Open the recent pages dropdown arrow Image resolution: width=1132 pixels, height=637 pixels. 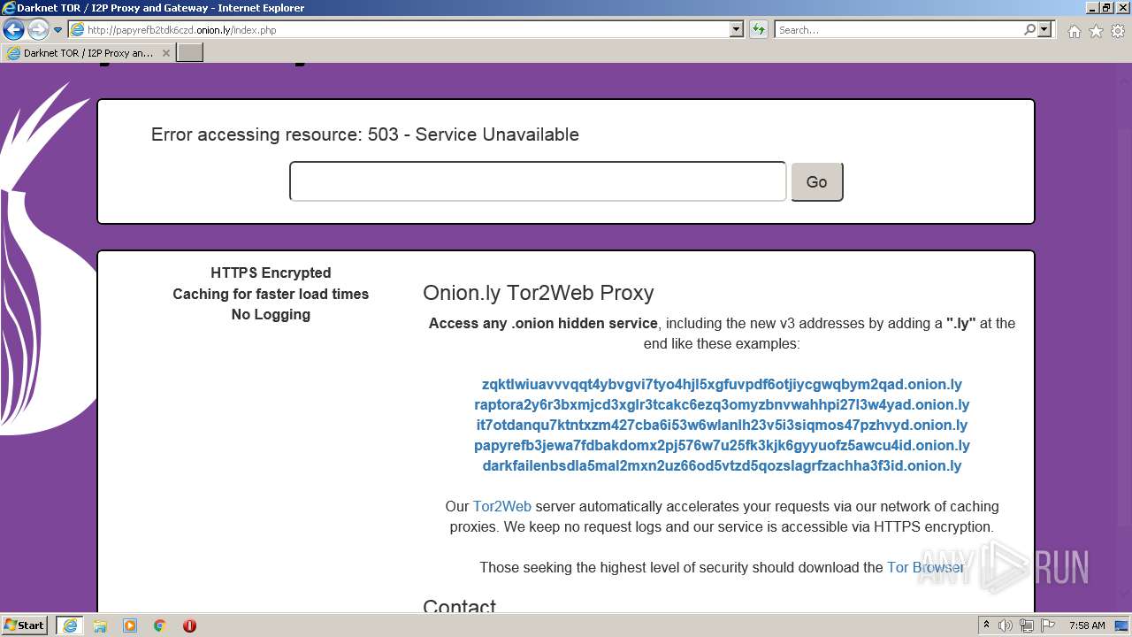(58, 30)
